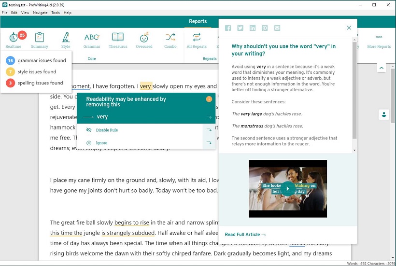Click the user profile icon on right side
The height and width of the screenshot is (266, 396).
(384, 114)
